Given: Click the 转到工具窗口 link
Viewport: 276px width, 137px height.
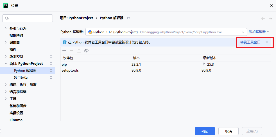Looking at the screenshot, I should click(250, 42).
